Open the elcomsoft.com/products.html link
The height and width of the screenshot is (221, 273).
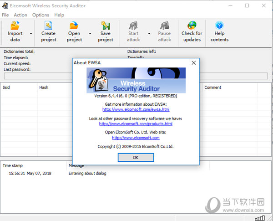pos(136,124)
